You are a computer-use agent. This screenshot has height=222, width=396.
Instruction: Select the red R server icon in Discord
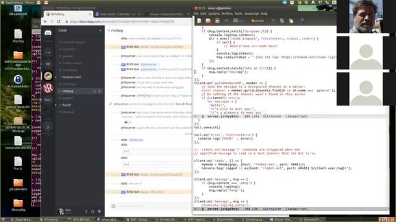pos(48,88)
